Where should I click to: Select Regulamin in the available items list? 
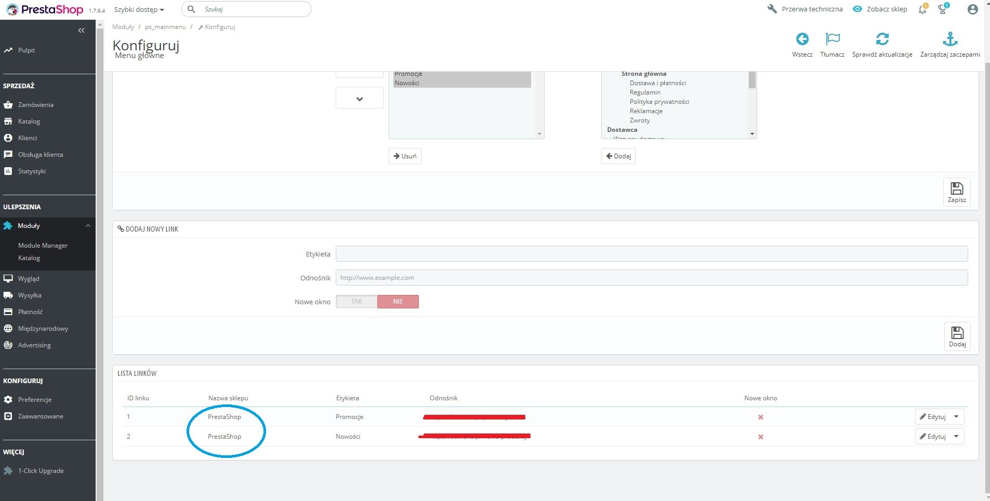tap(645, 92)
